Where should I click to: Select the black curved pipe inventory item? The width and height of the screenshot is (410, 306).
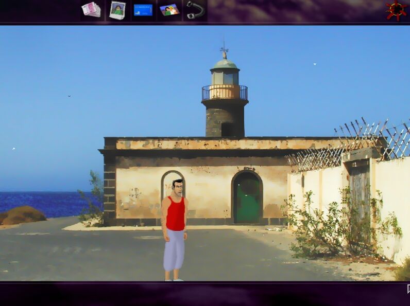tap(195, 10)
